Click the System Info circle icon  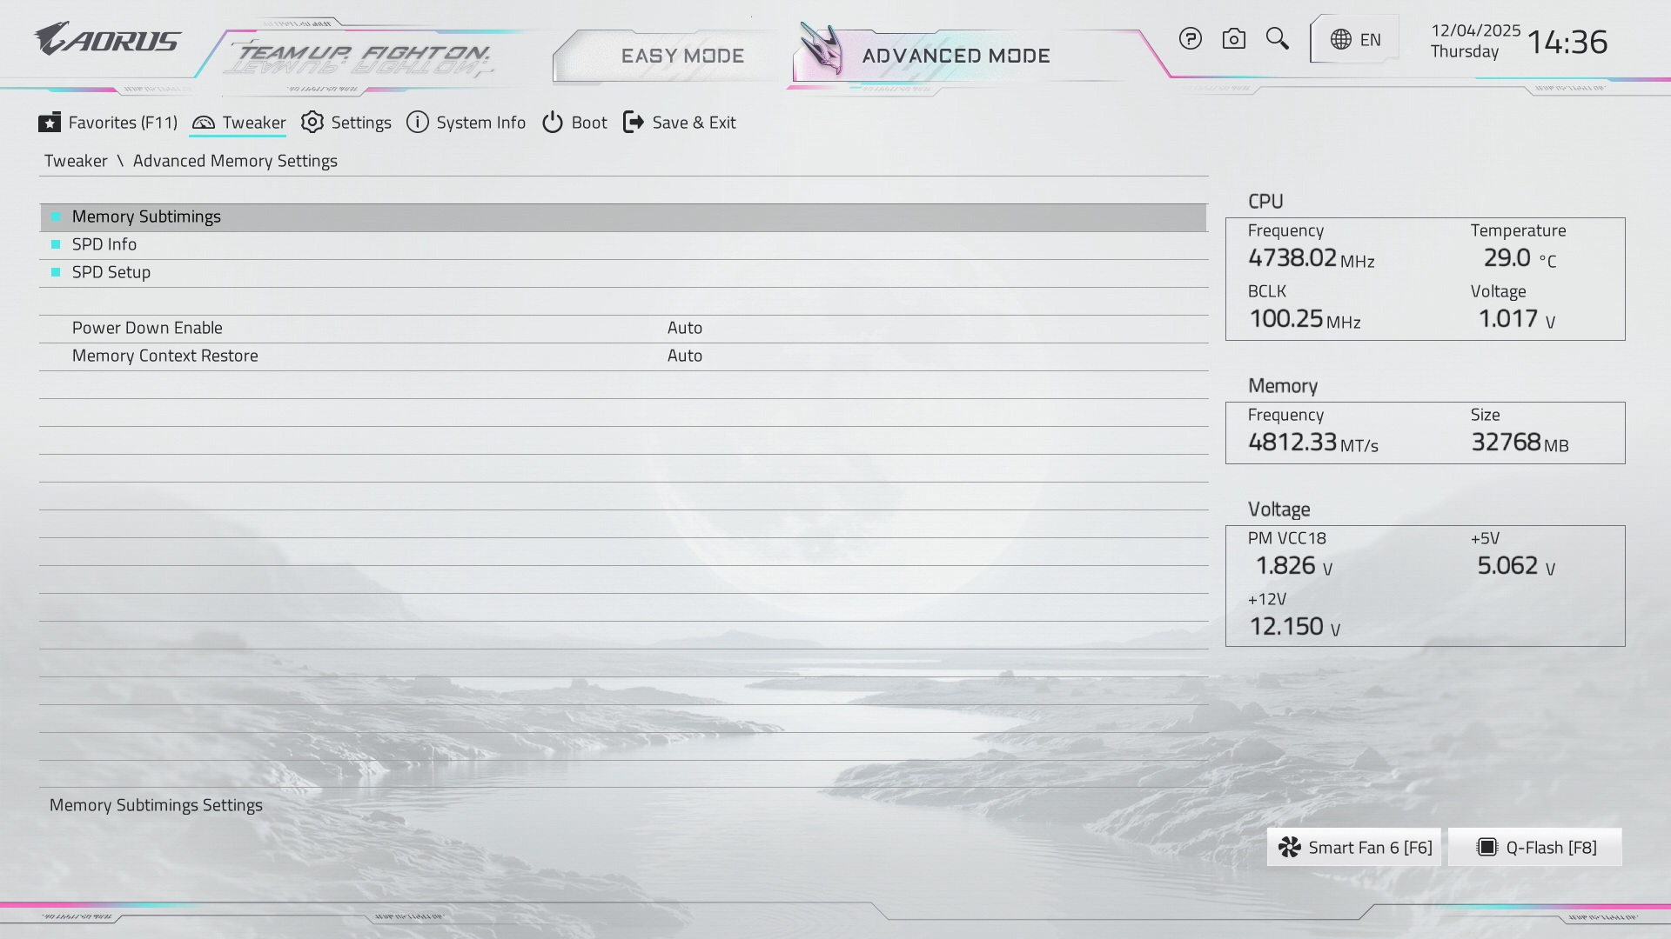[x=418, y=123]
